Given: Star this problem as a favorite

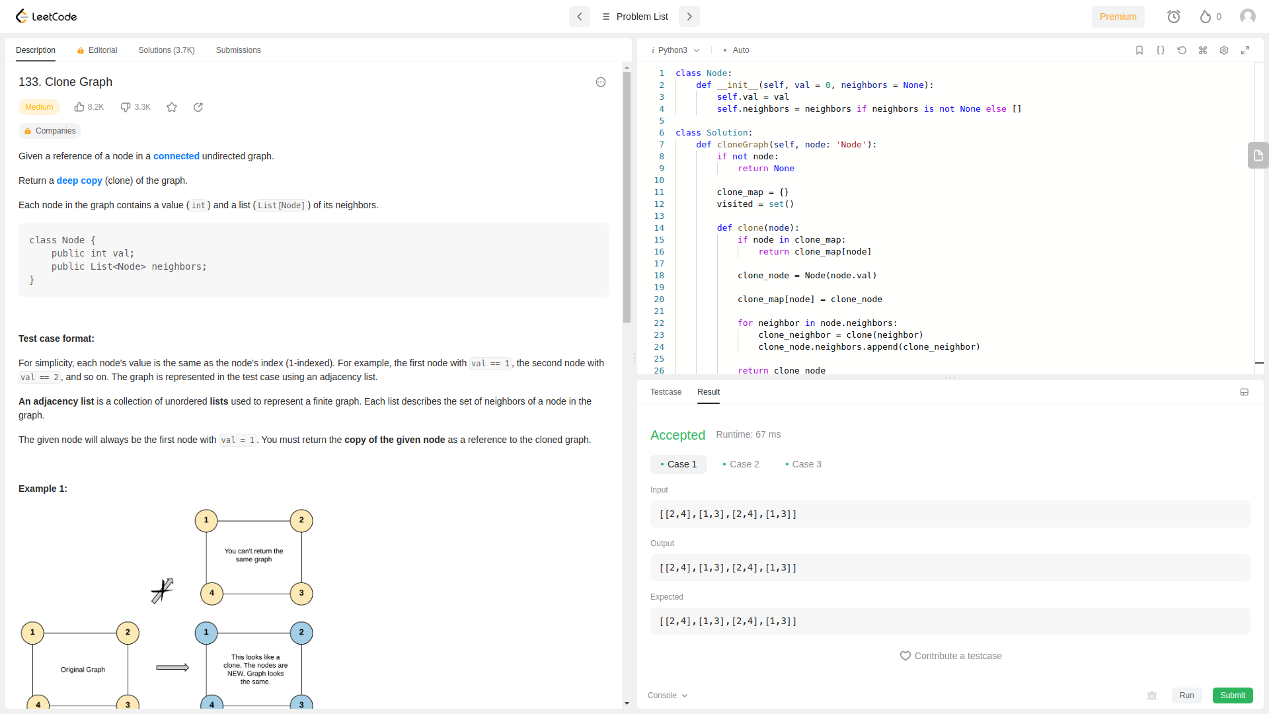Looking at the screenshot, I should tap(172, 107).
